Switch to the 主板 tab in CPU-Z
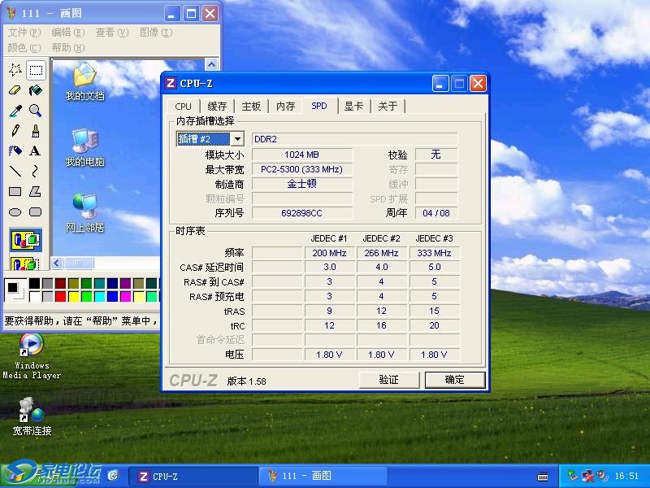 point(251,107)
